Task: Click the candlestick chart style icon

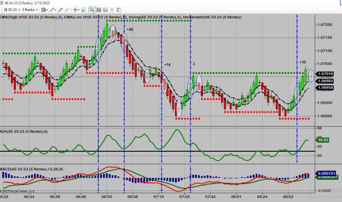Action: [x=43, y=10]
